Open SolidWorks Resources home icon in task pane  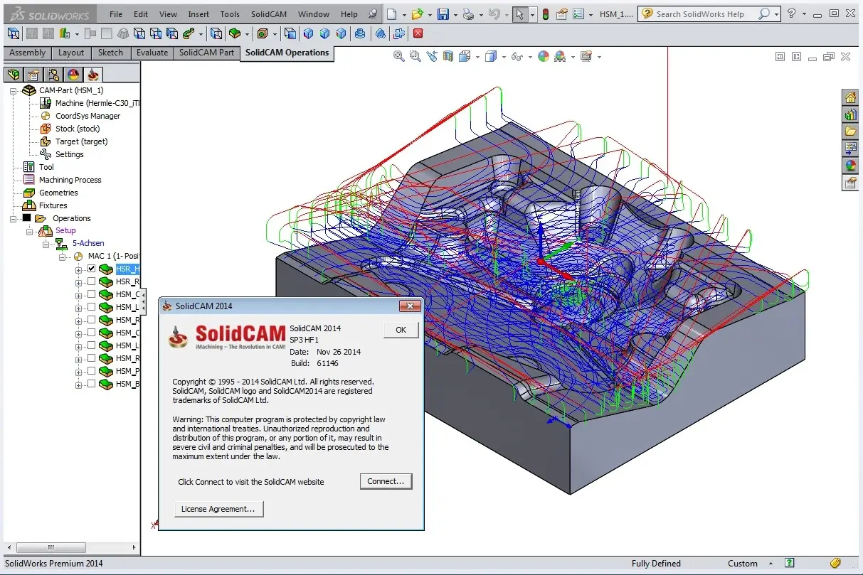[x=850, y=97]
